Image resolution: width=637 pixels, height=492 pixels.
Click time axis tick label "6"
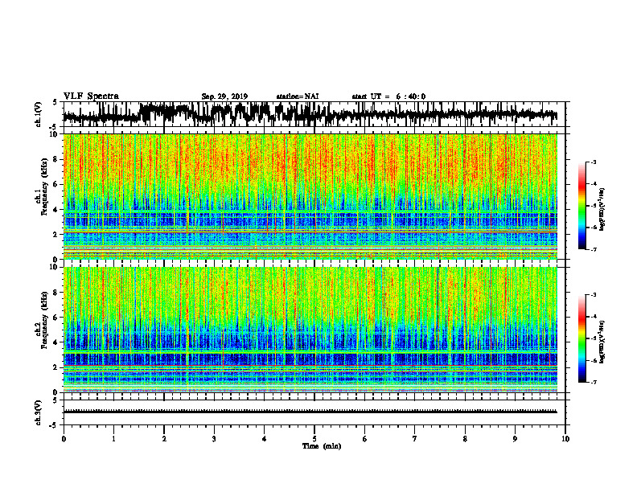365,439
